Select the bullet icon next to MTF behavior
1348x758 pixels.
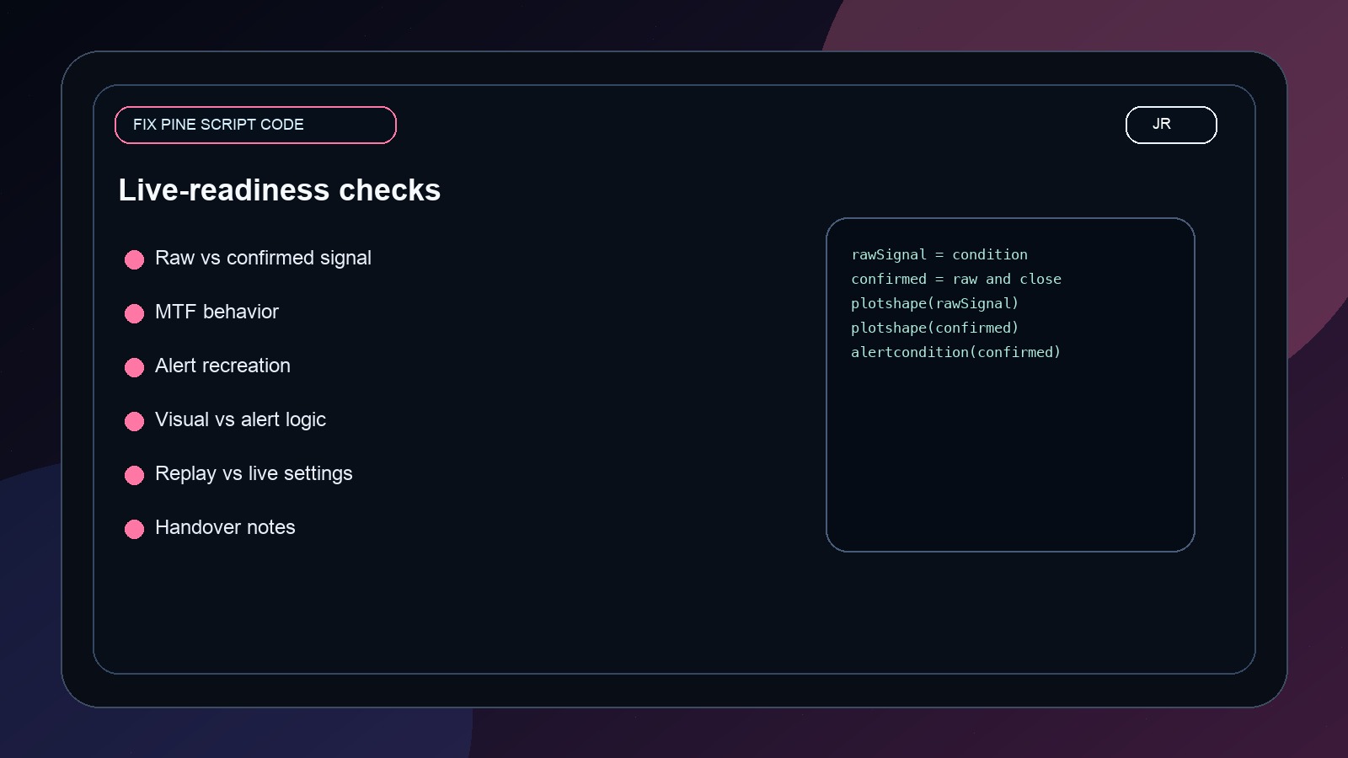pyautogui.click(x=134, y=313)
